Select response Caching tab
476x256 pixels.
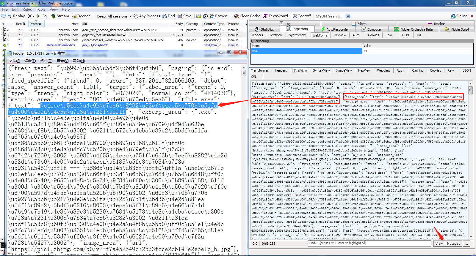[418, 70]
